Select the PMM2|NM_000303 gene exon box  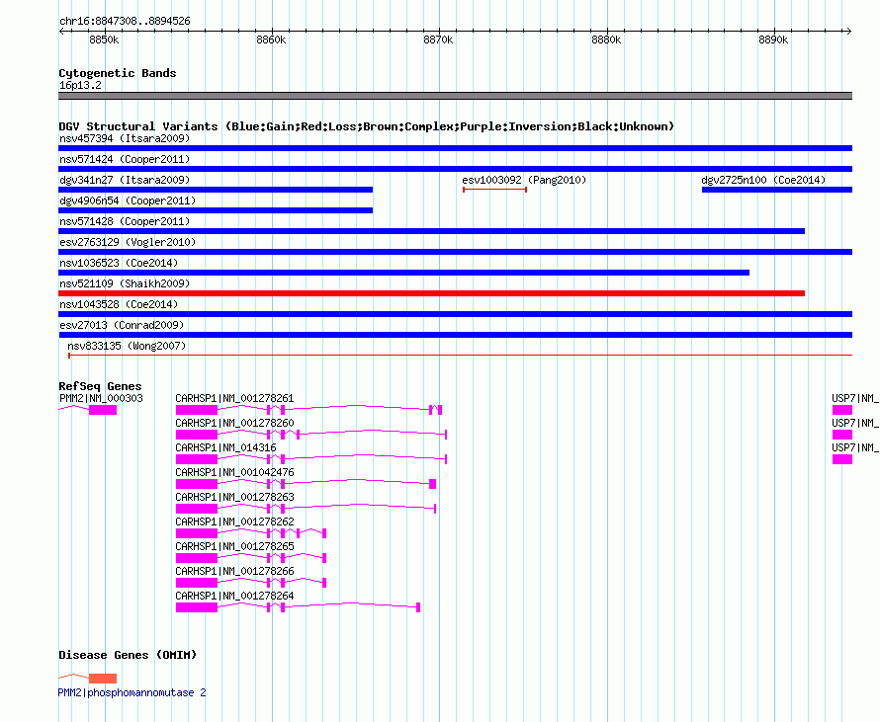[x=103, y=410]
